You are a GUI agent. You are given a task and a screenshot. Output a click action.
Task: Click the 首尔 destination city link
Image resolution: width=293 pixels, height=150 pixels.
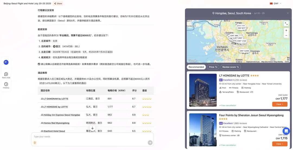pos(58,46)
